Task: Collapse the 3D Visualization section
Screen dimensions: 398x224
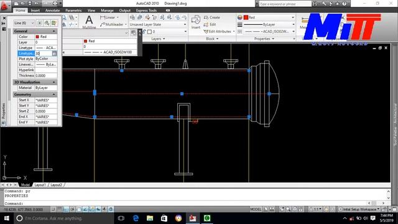Action: point(54,82)
